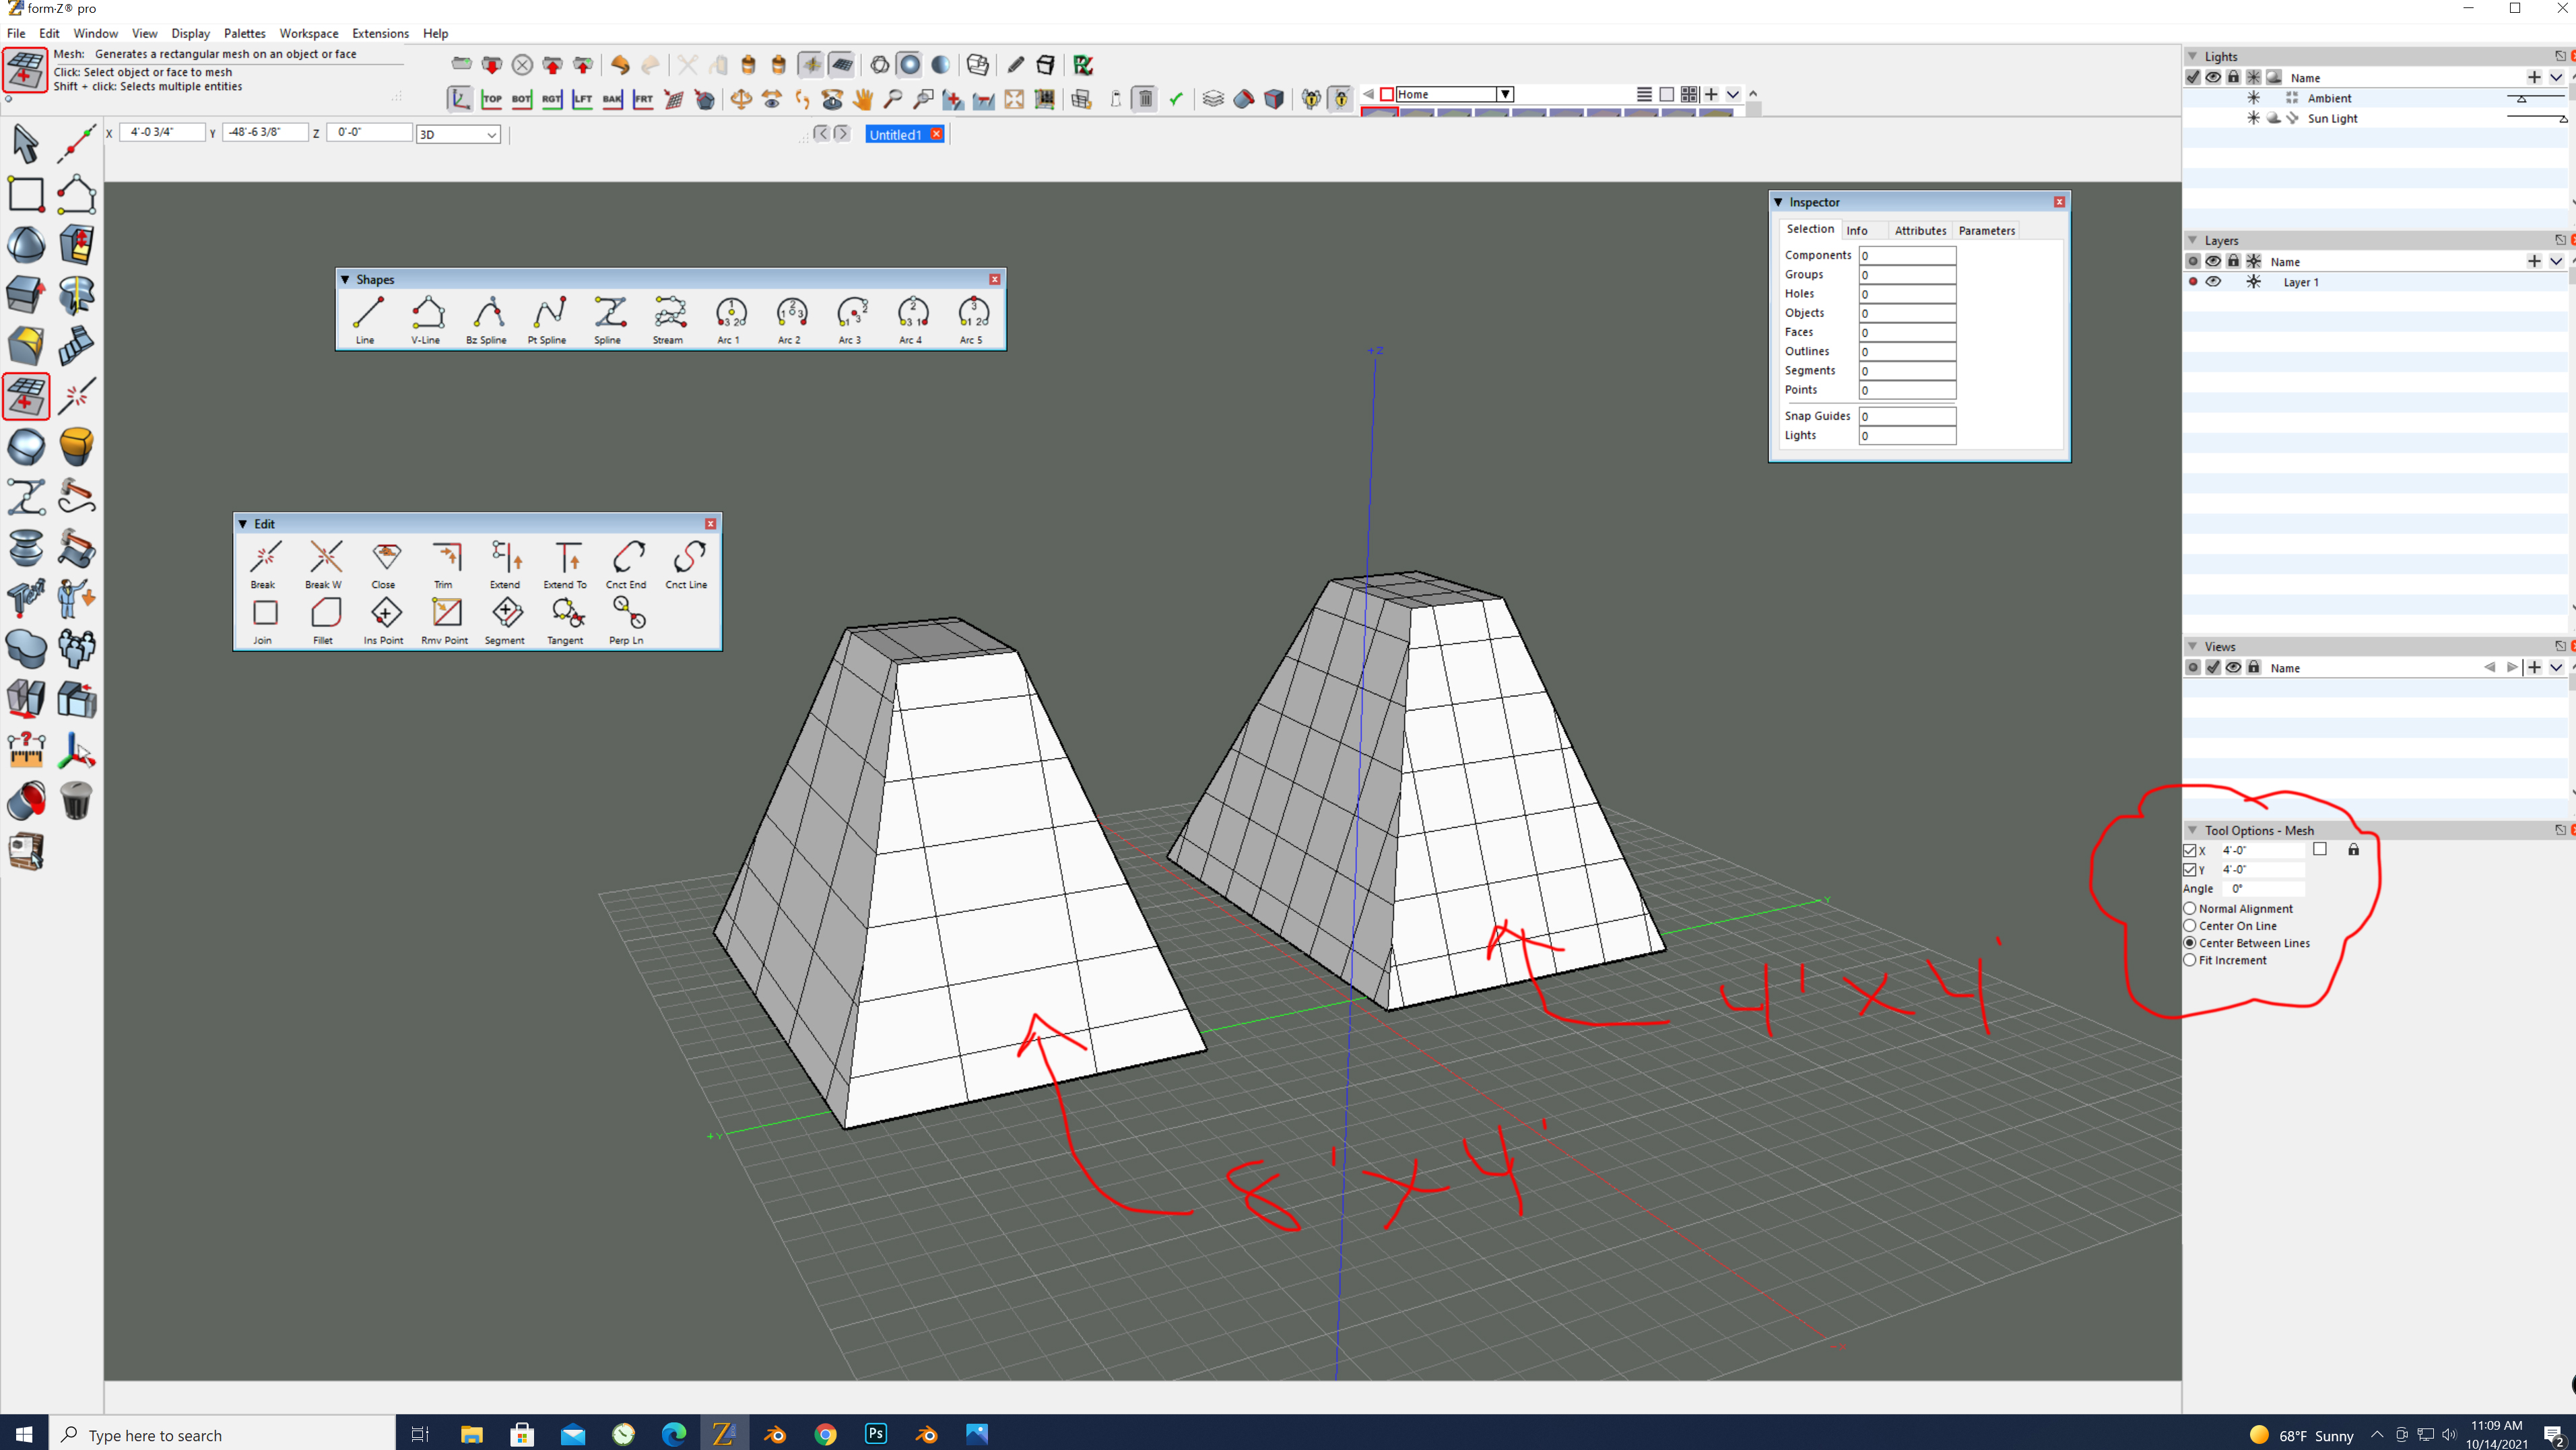Choose Normal Alignment radio button
The width and height of the screenshot is (2576, 1450).
tap(2190, 908)
